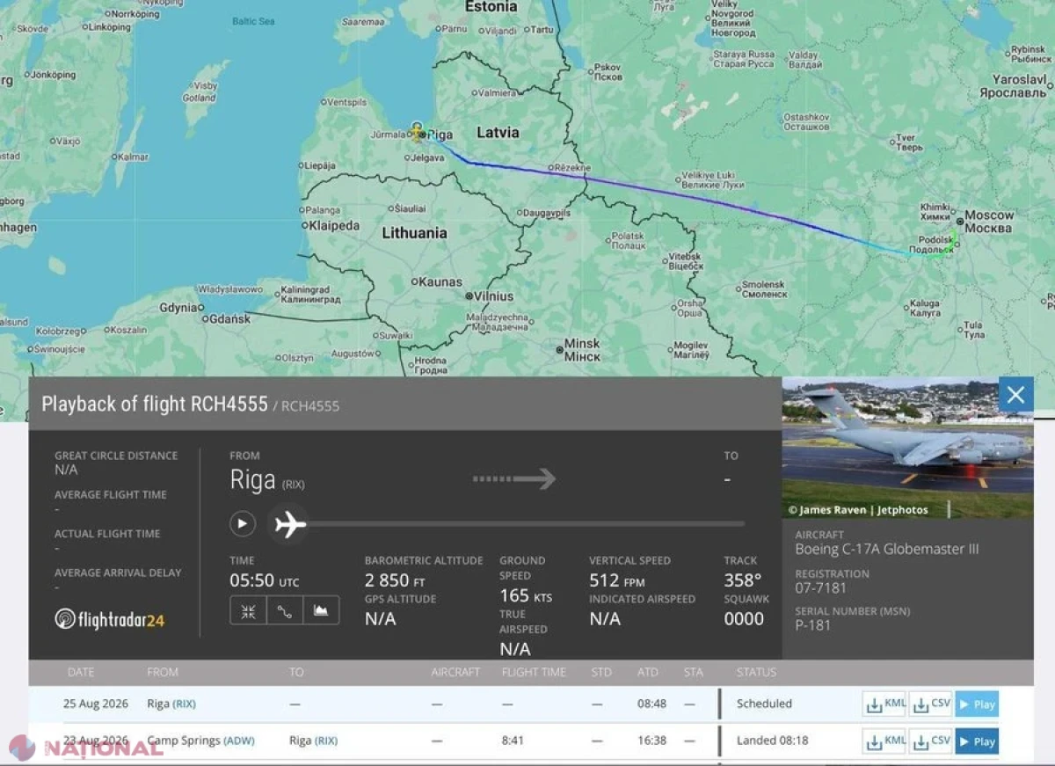1055x766 pixels.
Task: Click the airplane marker on playback slider
Action: 288,524
